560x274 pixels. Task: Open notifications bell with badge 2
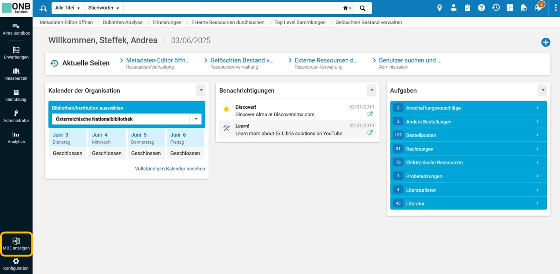tap(538, 7)
